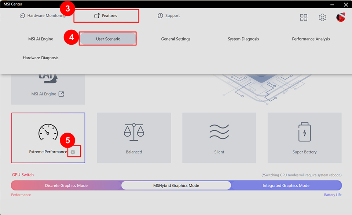
Task: Click the Performance label under GPU switch
Action: click(21, 195)
